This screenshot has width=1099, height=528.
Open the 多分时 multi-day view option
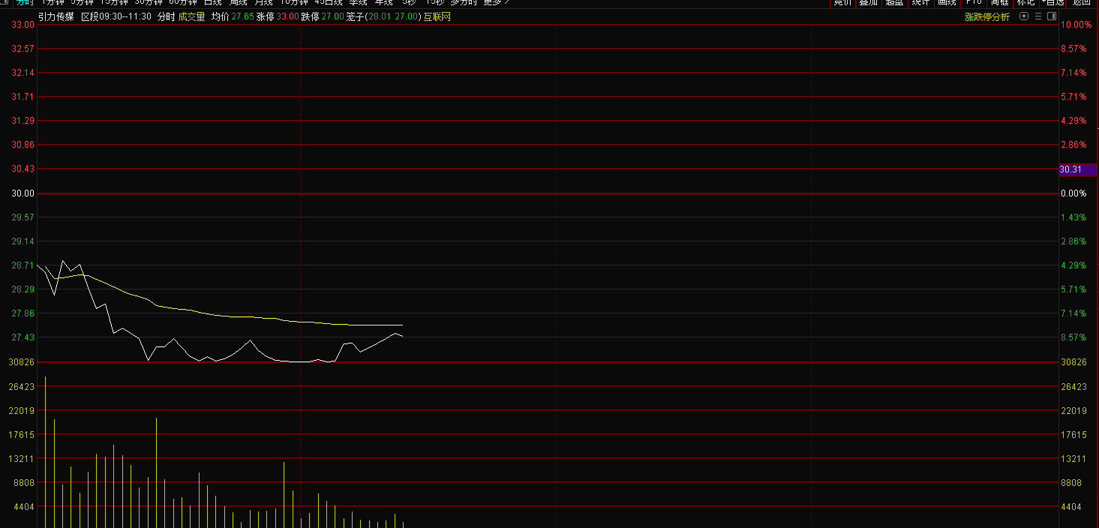point(463,2)
